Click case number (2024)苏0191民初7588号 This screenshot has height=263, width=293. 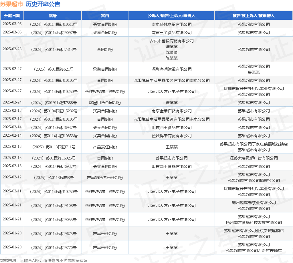54,103
